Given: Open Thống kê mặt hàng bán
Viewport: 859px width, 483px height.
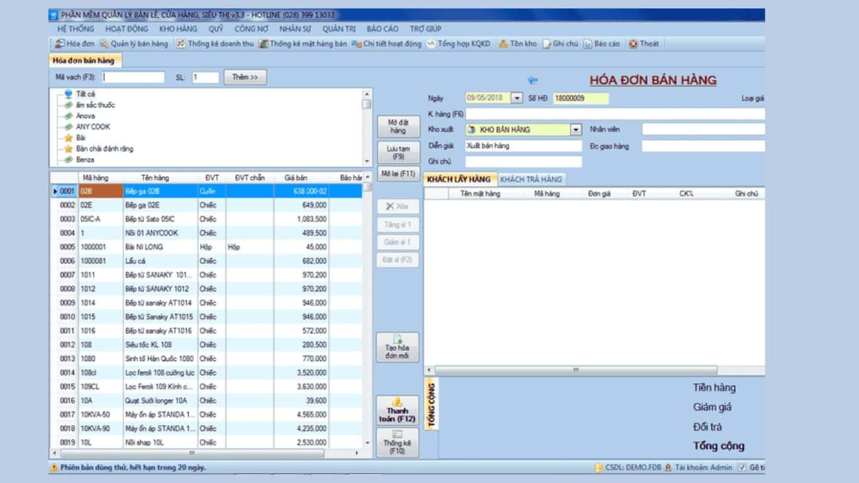Looking at the screenshot, I should pyautogui.click(x=302, y=44).
